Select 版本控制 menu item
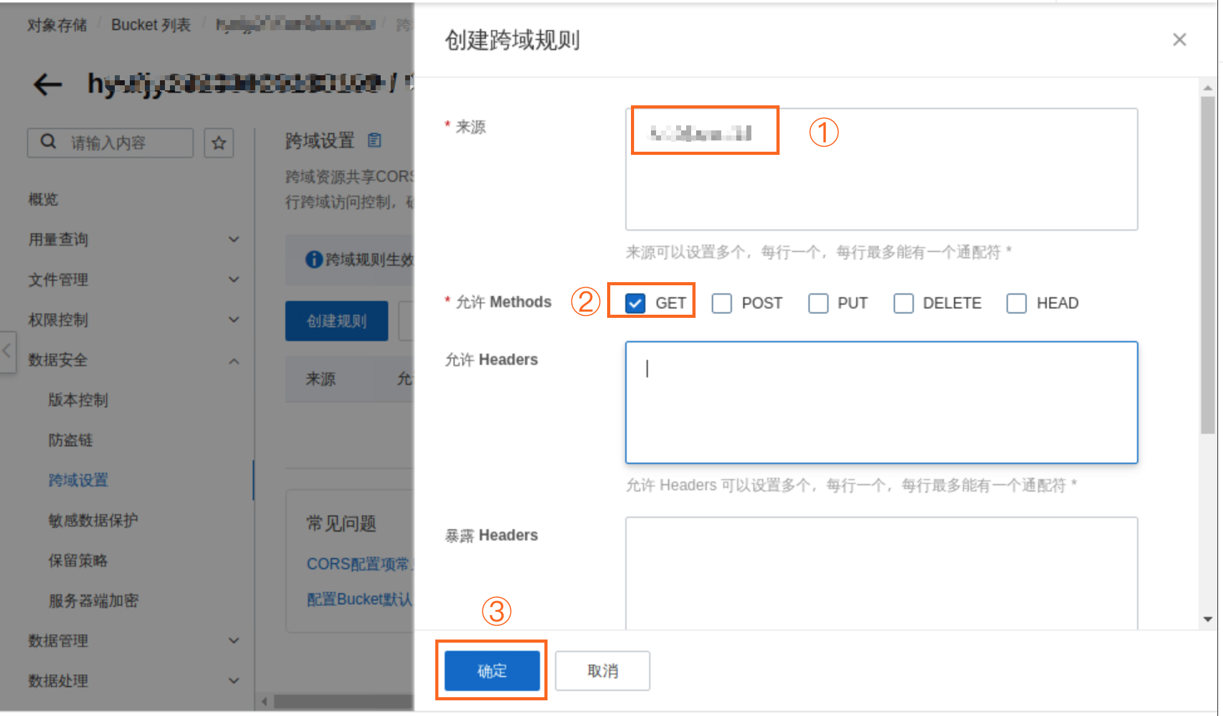The height and width of the screenshot is (716, 1223). [x=78, y=400]
